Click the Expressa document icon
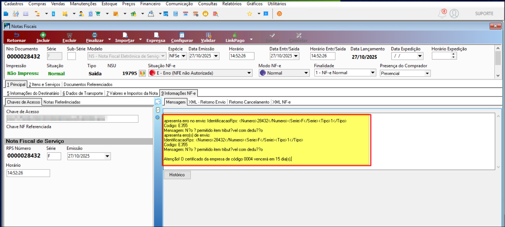Screen dimensions: 505x227 coord(156,35)
